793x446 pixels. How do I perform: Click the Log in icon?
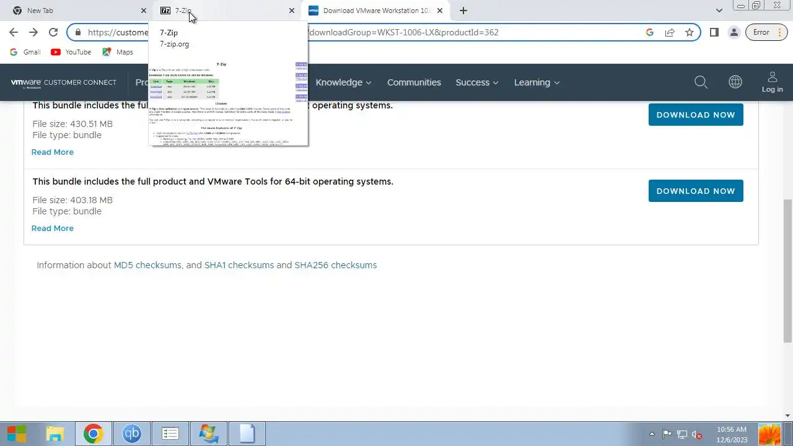coord(772,82)
